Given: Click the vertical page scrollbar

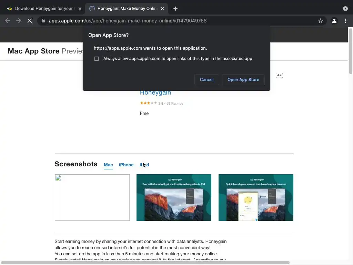Looking at the screenshot, I should coord(351,51).
